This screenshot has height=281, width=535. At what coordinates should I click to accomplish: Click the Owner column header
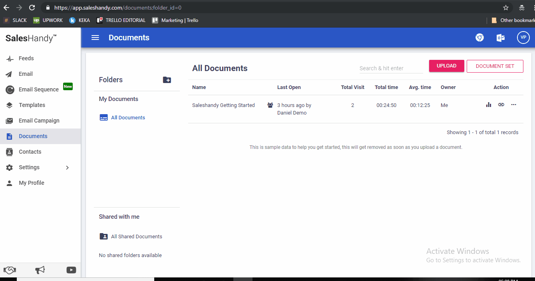click(448, 87)
